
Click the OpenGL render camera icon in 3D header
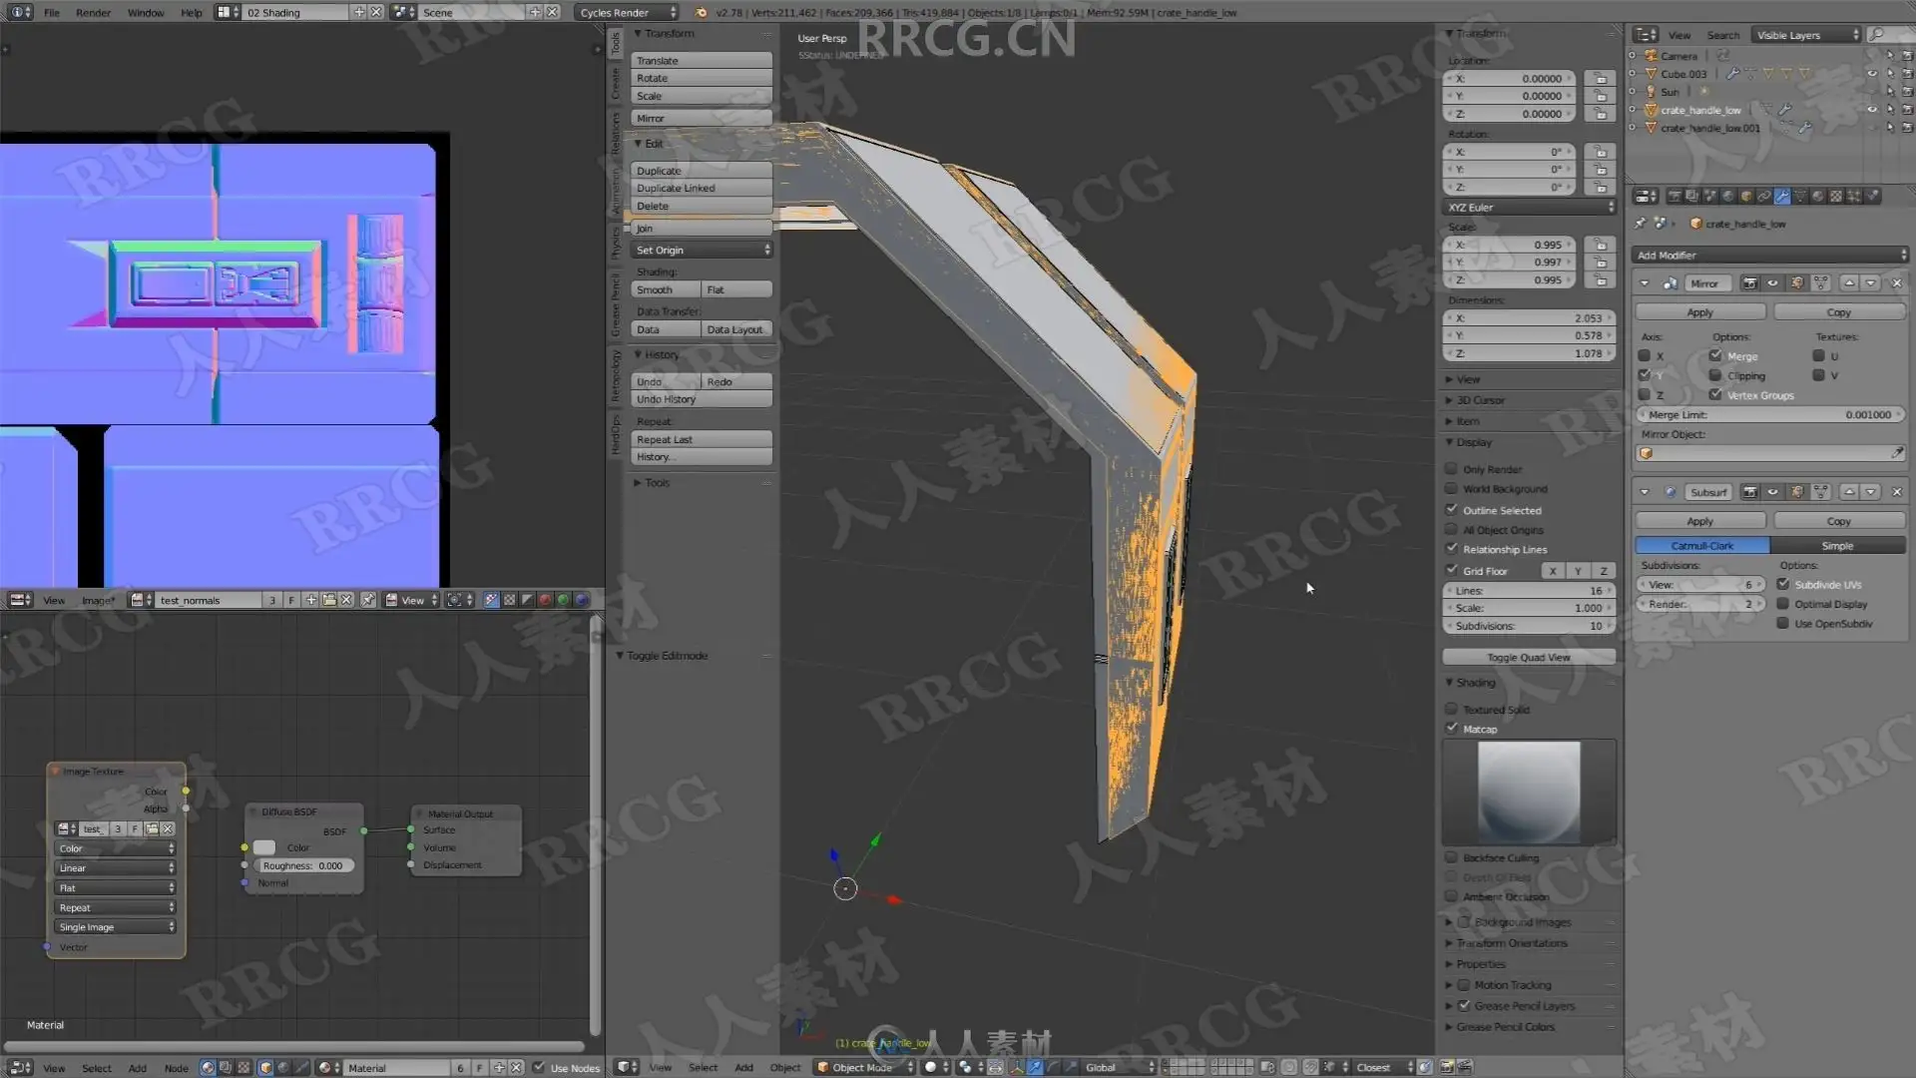click(x=1447, y=1067)
